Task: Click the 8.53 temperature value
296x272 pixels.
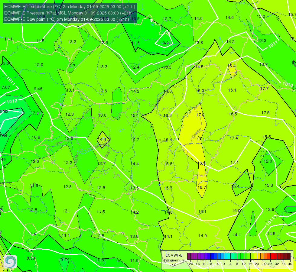Action: [x=31, y=258]
